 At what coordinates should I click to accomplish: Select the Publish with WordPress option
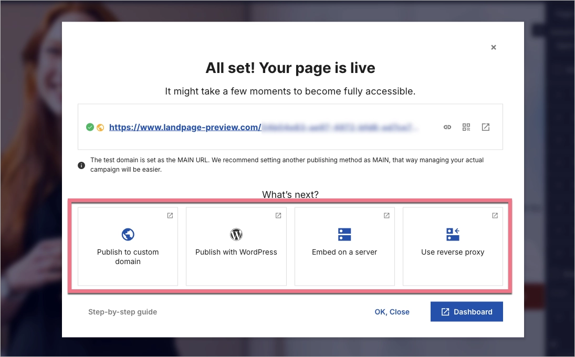(x=236, y=246)
